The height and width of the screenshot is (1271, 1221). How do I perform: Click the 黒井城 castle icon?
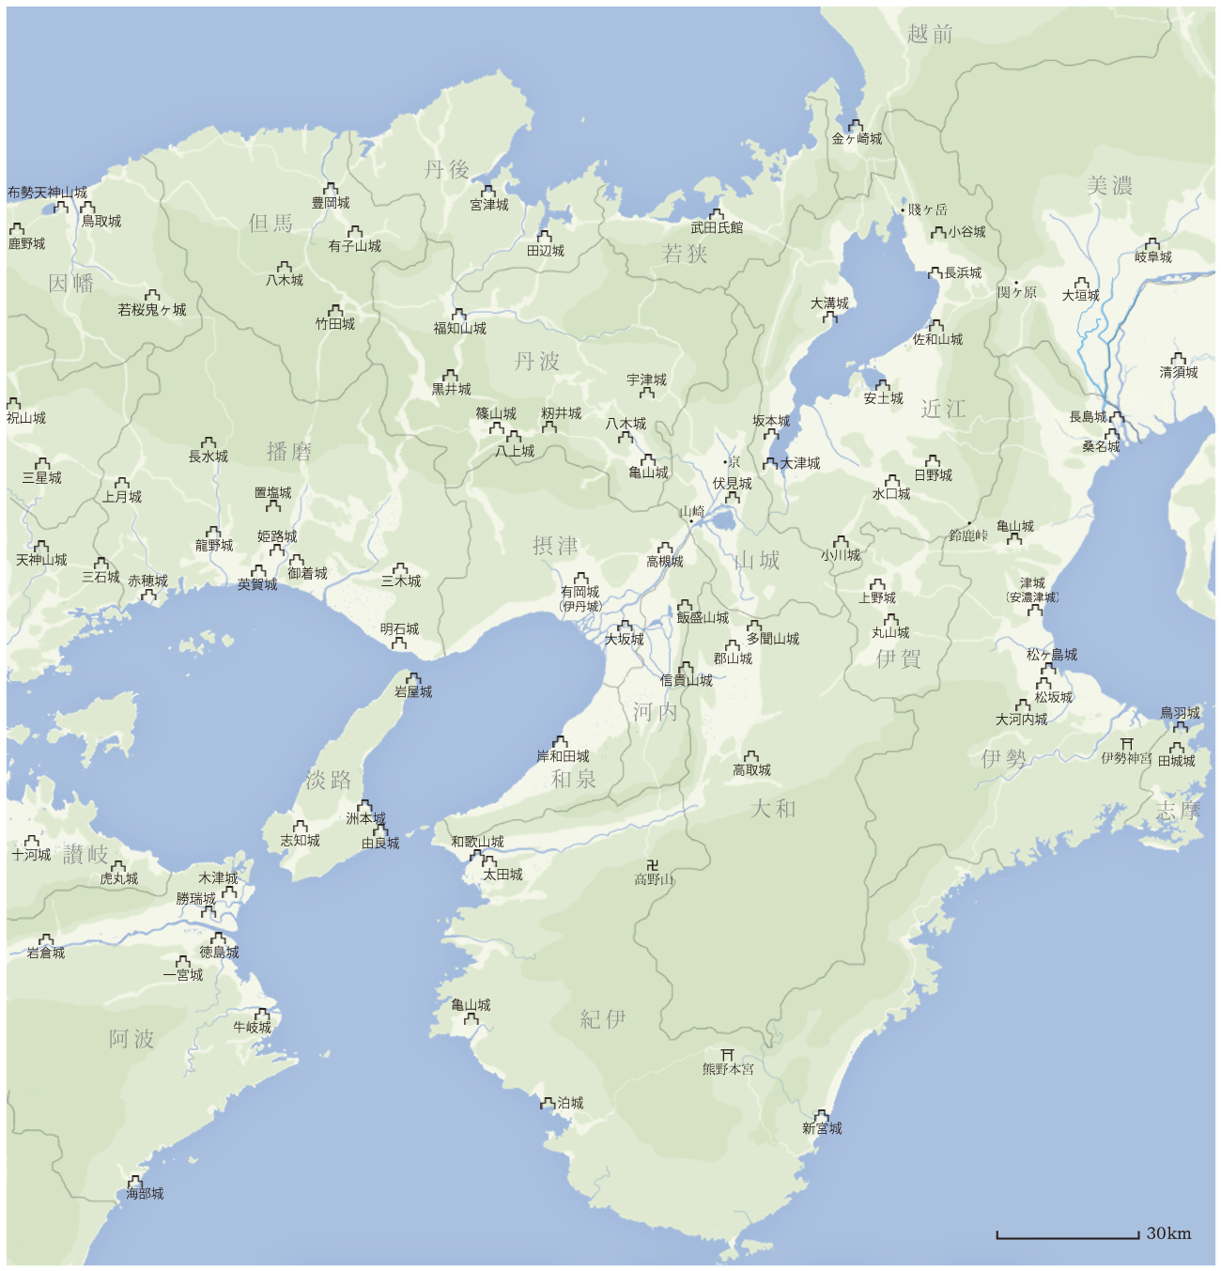(x=450, y=375)
